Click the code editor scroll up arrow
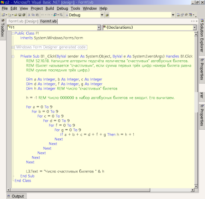Viewport: 205px width, 199px height. point(196,34)
